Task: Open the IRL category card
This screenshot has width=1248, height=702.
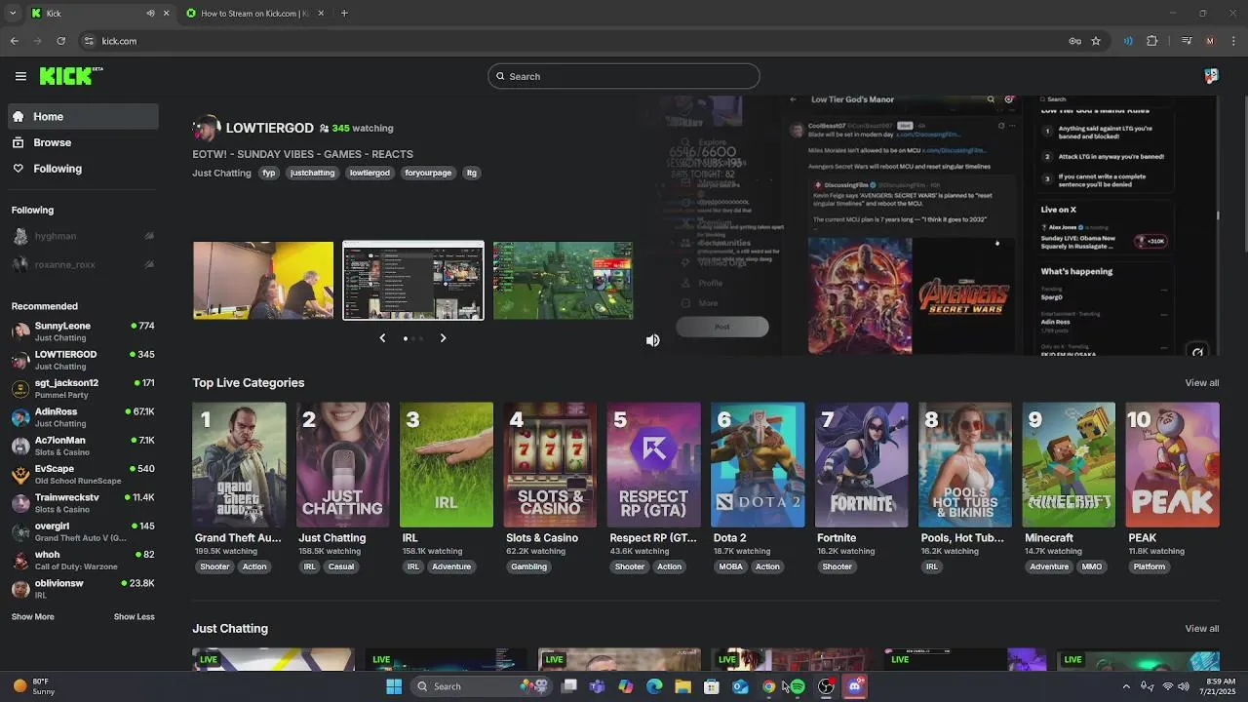Action: tap(447, 465)
